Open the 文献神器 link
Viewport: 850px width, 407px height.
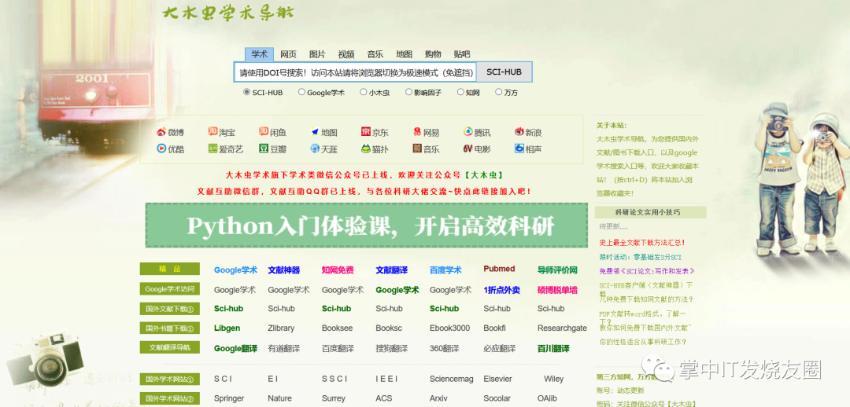coord(283,270)
